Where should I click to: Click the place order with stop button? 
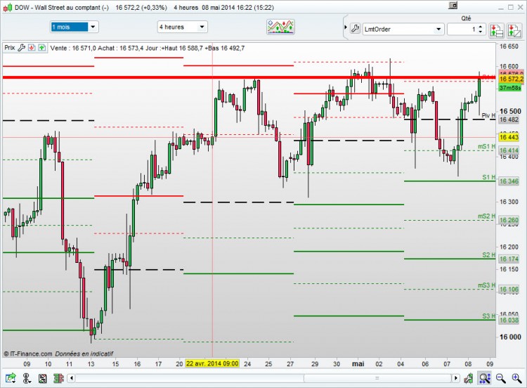(496, 30)
